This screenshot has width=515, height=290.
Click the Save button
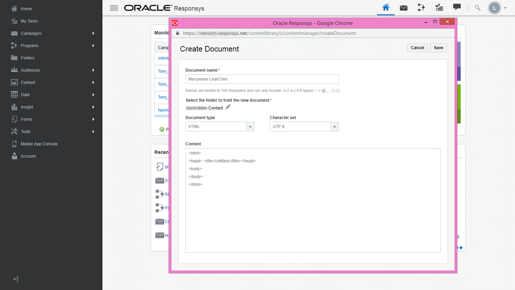(439, 48)
